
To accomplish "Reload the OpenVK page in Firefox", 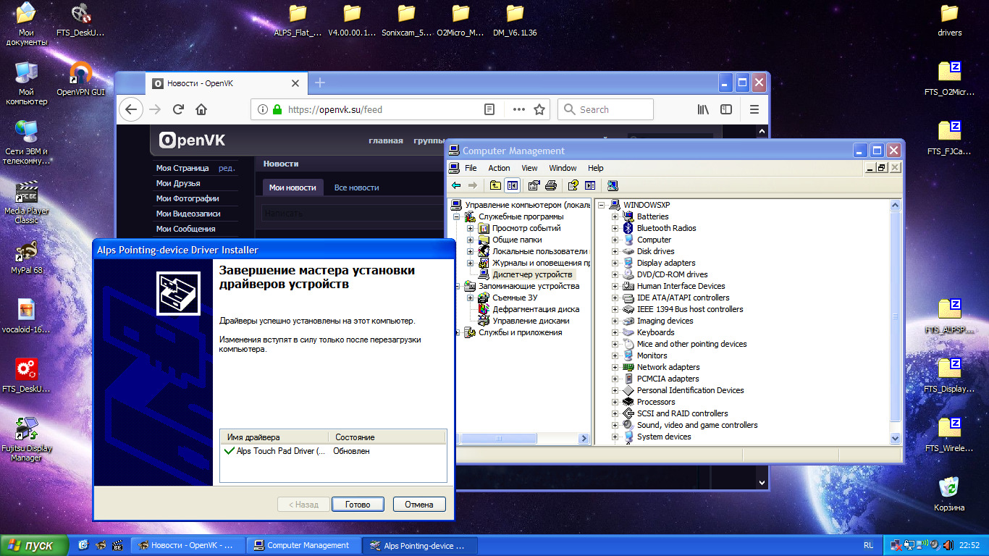I will click(x=178, y=109).
